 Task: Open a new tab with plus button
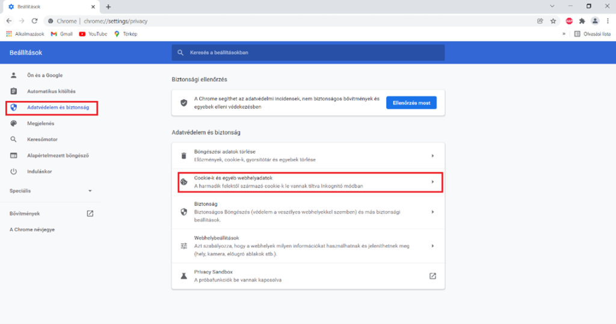click(108, 7)
